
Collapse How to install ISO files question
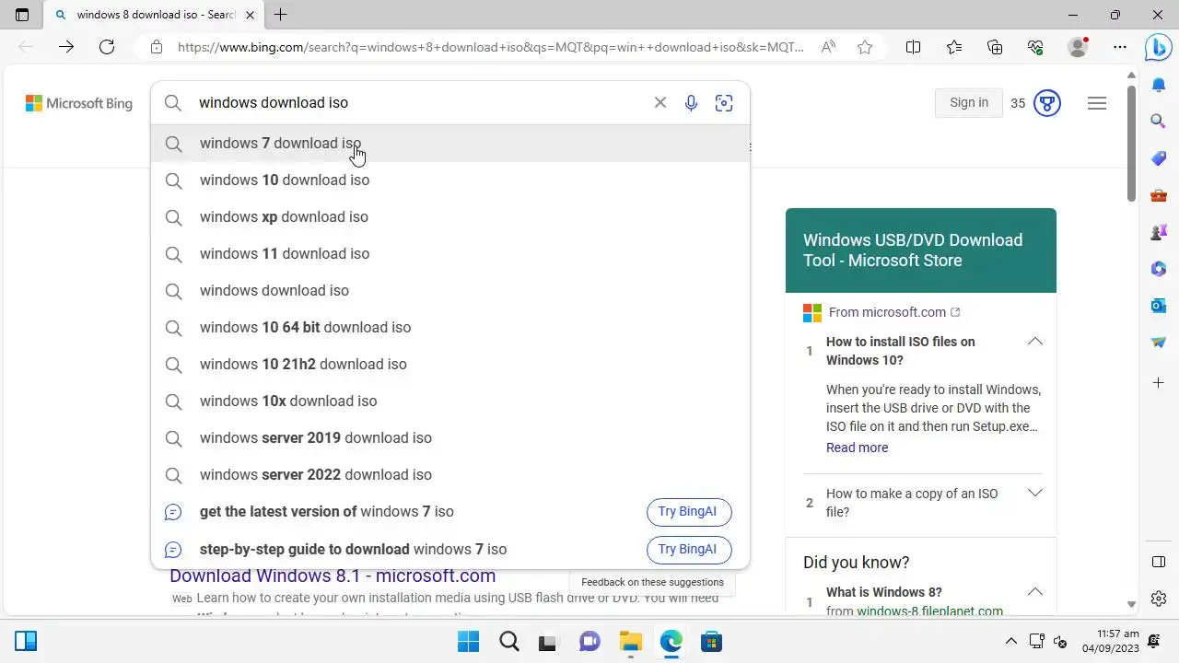(1035, 342)
